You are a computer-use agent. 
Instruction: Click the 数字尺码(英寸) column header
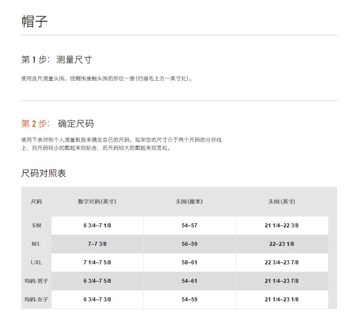(97, 202)
